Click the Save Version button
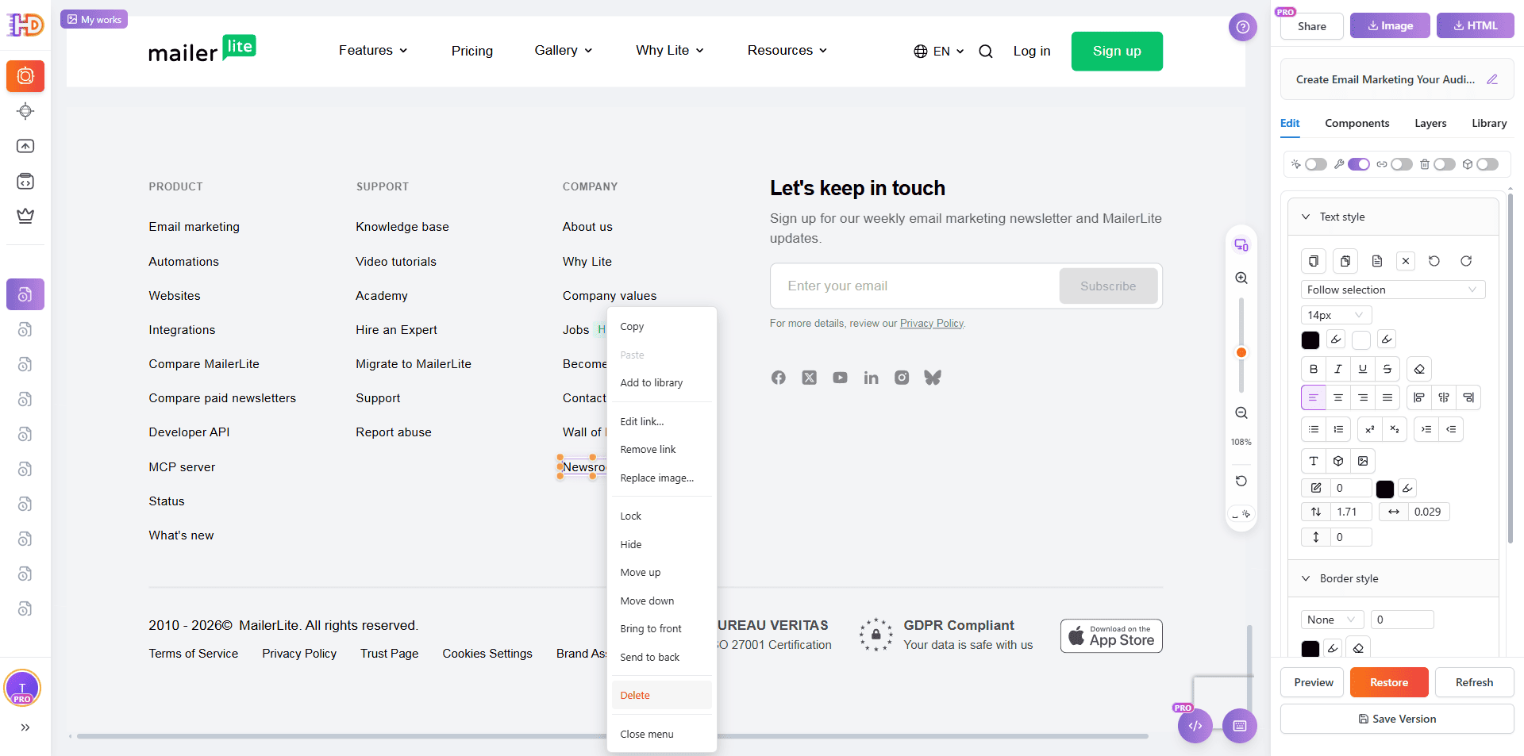 click(x=1397, y=719)
